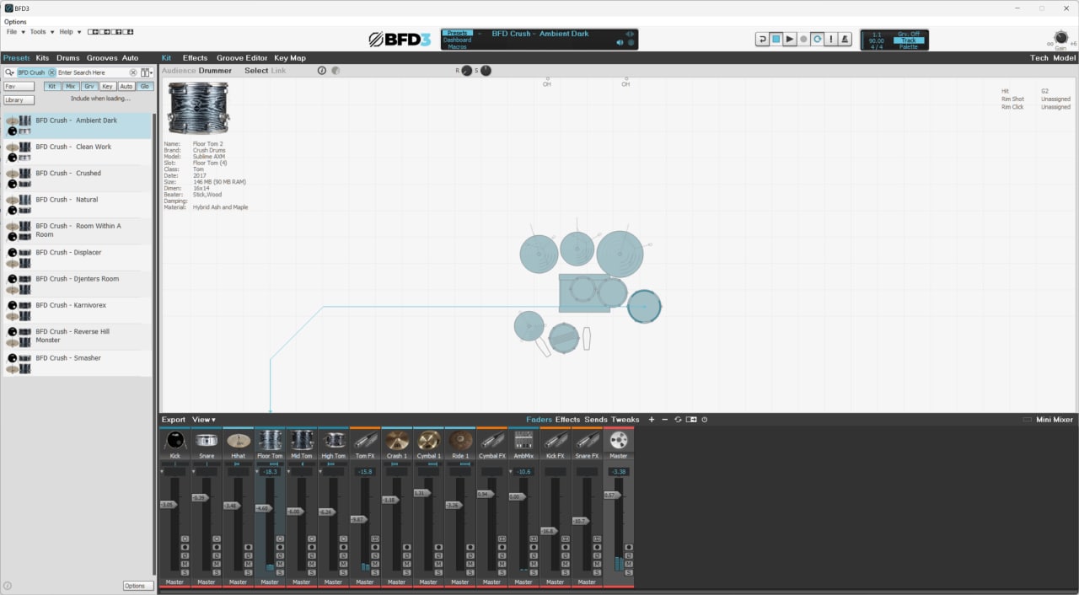Open the Help menu
The image size is (1079, 595).
(69, 32)
